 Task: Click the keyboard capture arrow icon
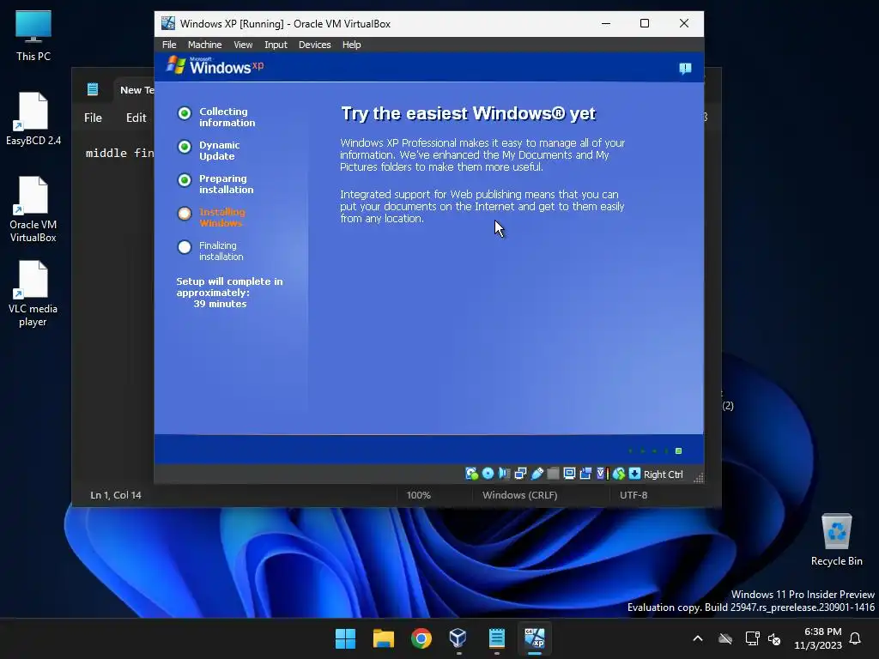[x=634, y=474]
